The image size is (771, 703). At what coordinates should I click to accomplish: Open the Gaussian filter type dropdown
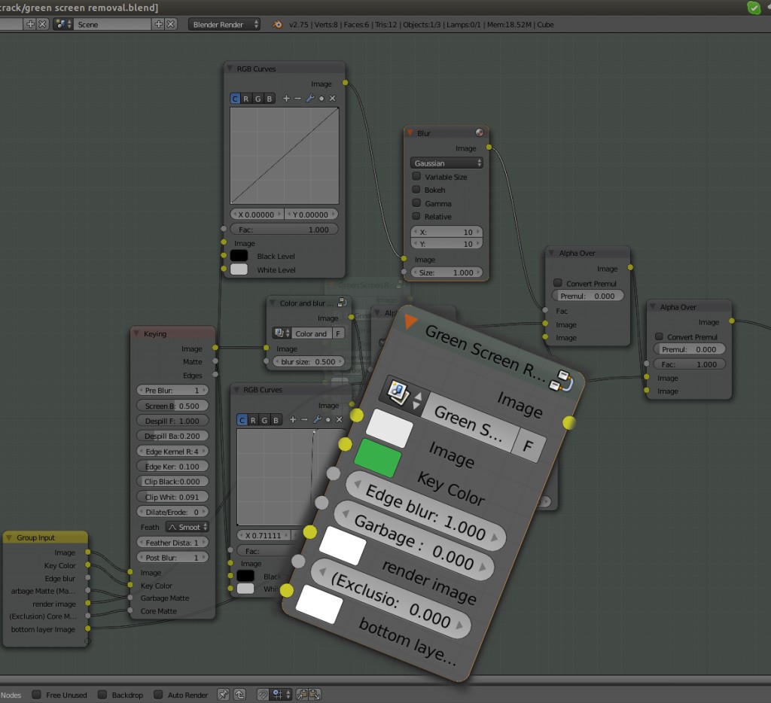446,163
